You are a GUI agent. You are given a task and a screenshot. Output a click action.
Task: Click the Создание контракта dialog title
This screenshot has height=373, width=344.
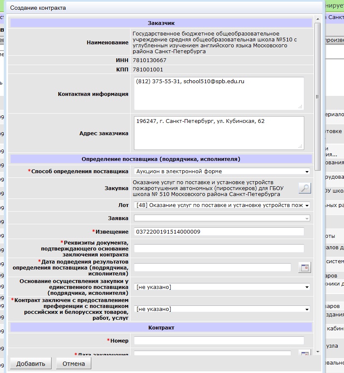(38, 8)
